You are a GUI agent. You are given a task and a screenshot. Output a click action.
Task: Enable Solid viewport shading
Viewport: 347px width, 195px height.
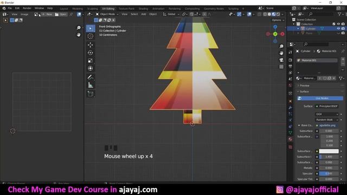coord(269,14)
